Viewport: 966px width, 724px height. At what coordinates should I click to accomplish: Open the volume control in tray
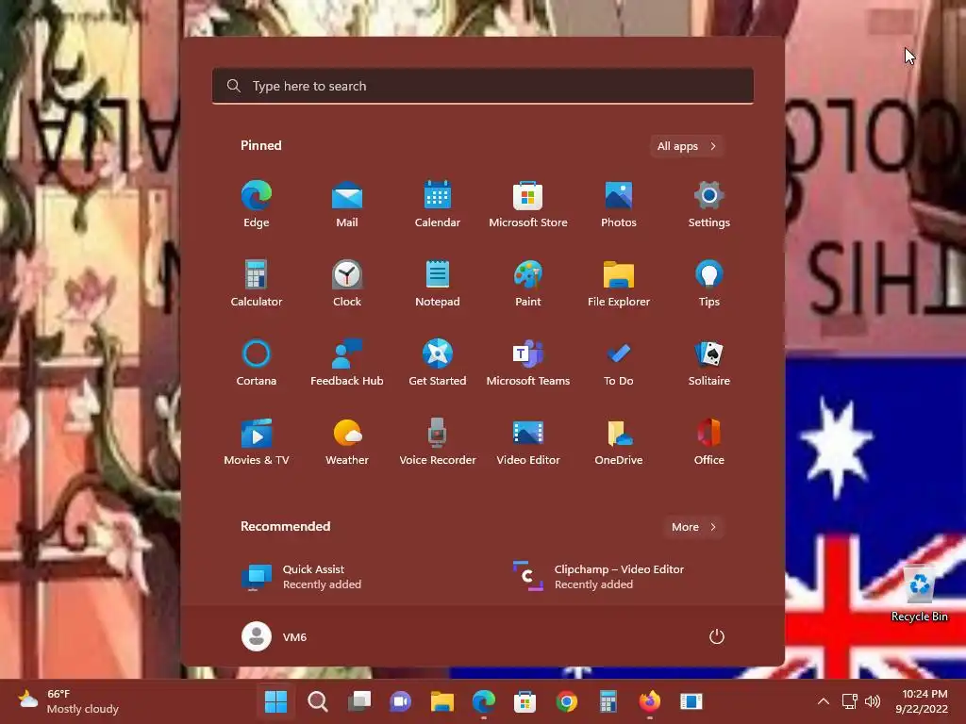point(873,701)
